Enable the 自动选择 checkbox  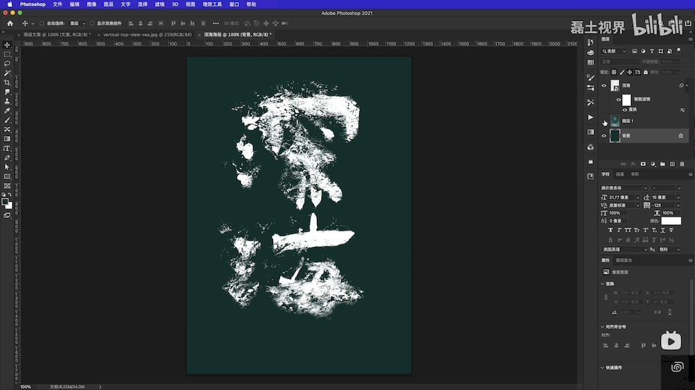point(42,24)
